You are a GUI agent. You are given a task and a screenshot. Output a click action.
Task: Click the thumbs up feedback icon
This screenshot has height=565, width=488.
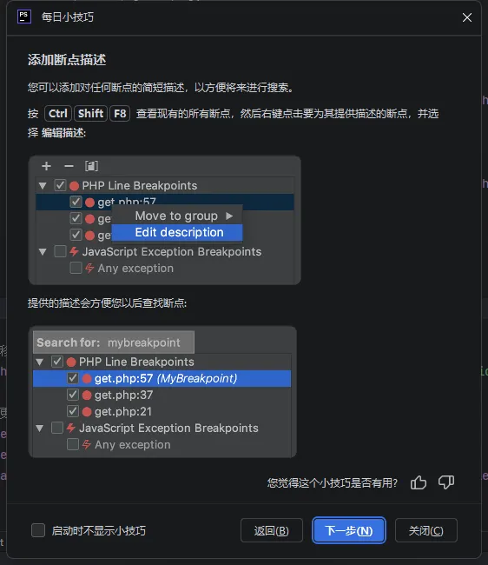[419, 482]
